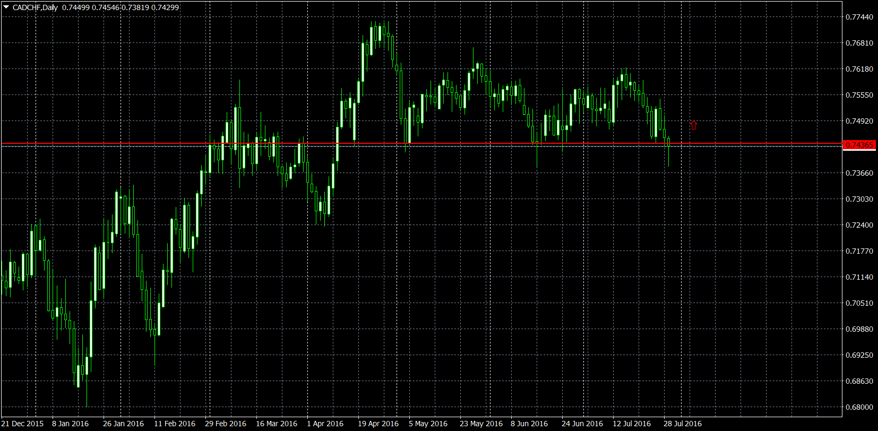The width and height of the screenshot is (878, 431).
Task: Click the 0.74920 price scale label
Action: click(x=859, y=121)
